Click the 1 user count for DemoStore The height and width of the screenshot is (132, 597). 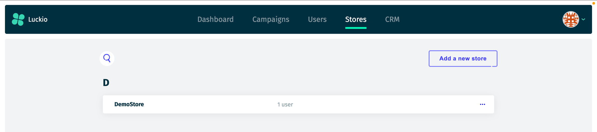285,104
